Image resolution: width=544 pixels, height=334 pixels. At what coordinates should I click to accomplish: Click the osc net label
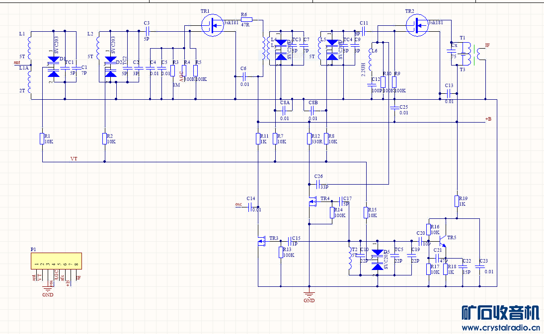(x=238, y=204)
